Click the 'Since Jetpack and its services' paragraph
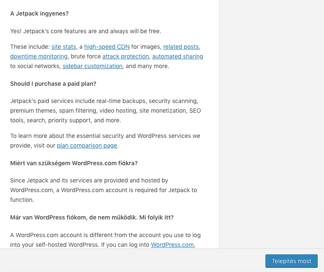Viewport: 324px width, 272px height. tap(104, 190)
